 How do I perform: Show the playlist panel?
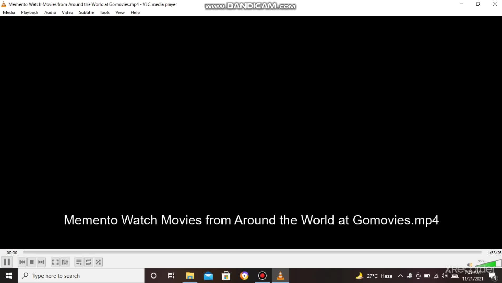(x=79, y=262)
